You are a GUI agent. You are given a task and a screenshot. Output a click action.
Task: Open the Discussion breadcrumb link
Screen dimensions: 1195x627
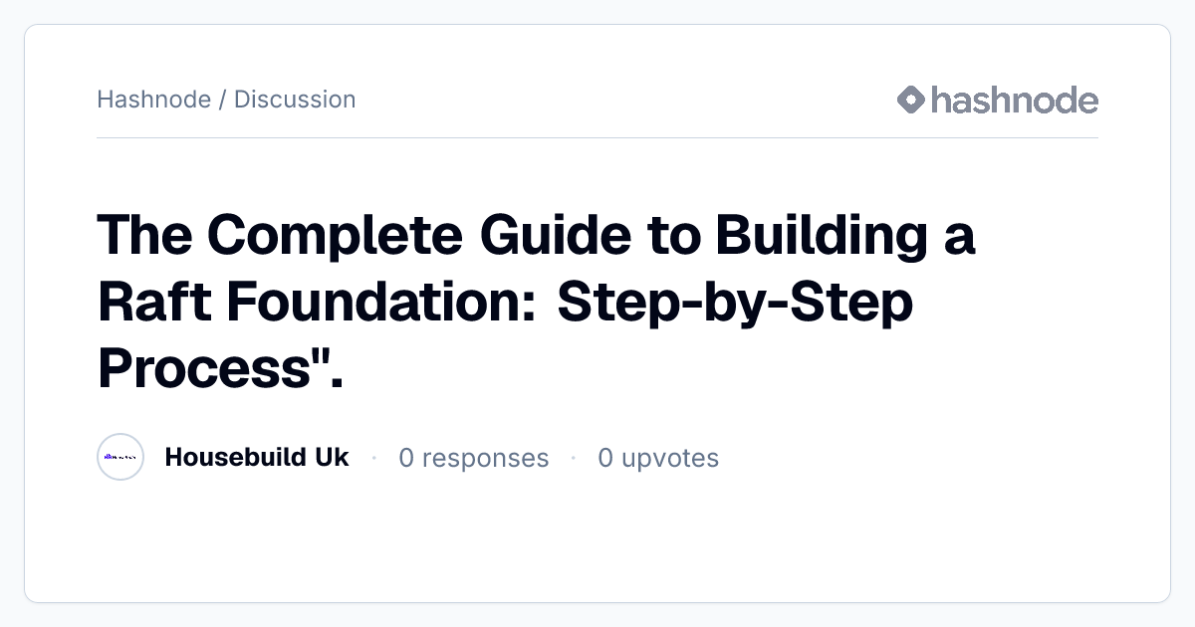(x=295, y=100)
